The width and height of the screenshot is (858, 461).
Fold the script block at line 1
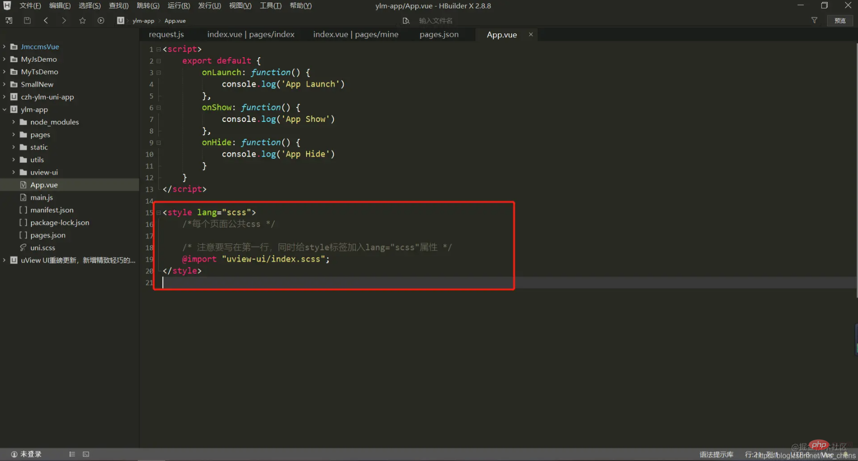[159, 49]
